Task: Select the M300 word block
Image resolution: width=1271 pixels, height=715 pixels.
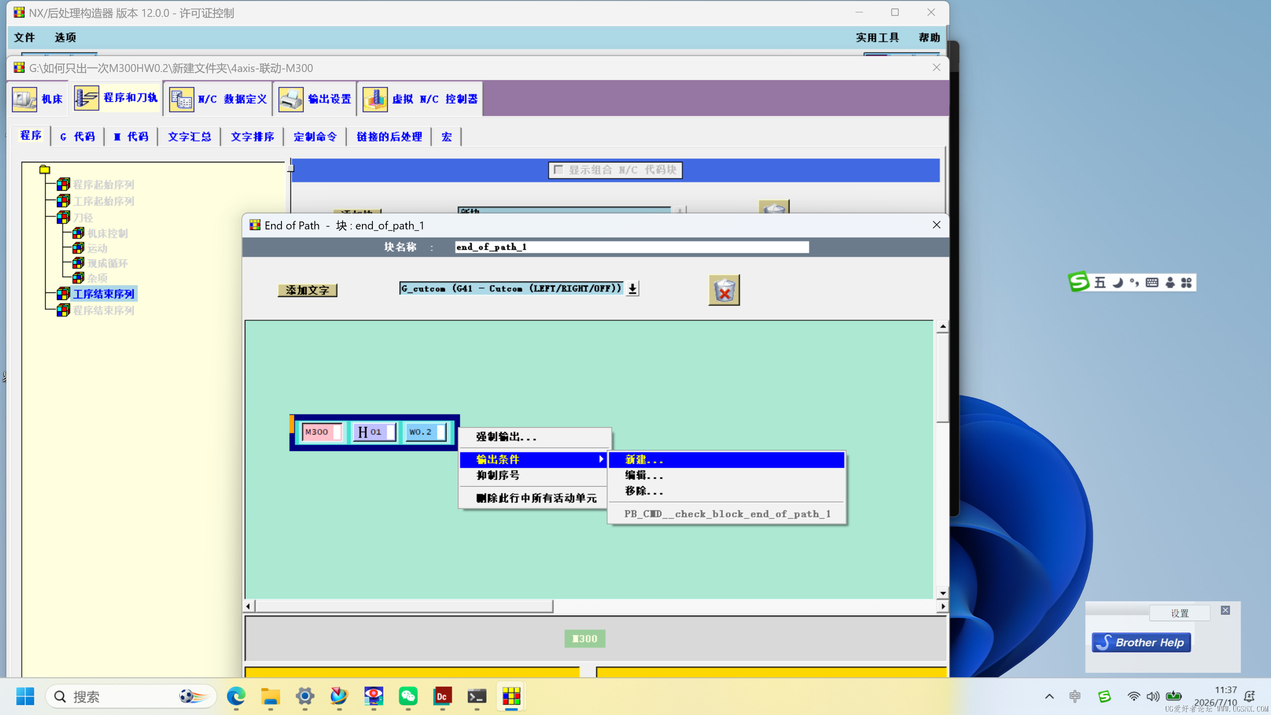Action: [321, 432]
